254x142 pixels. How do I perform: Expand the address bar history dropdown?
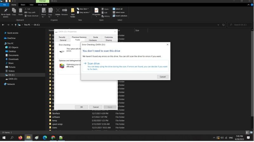click(x=218, y=25)
